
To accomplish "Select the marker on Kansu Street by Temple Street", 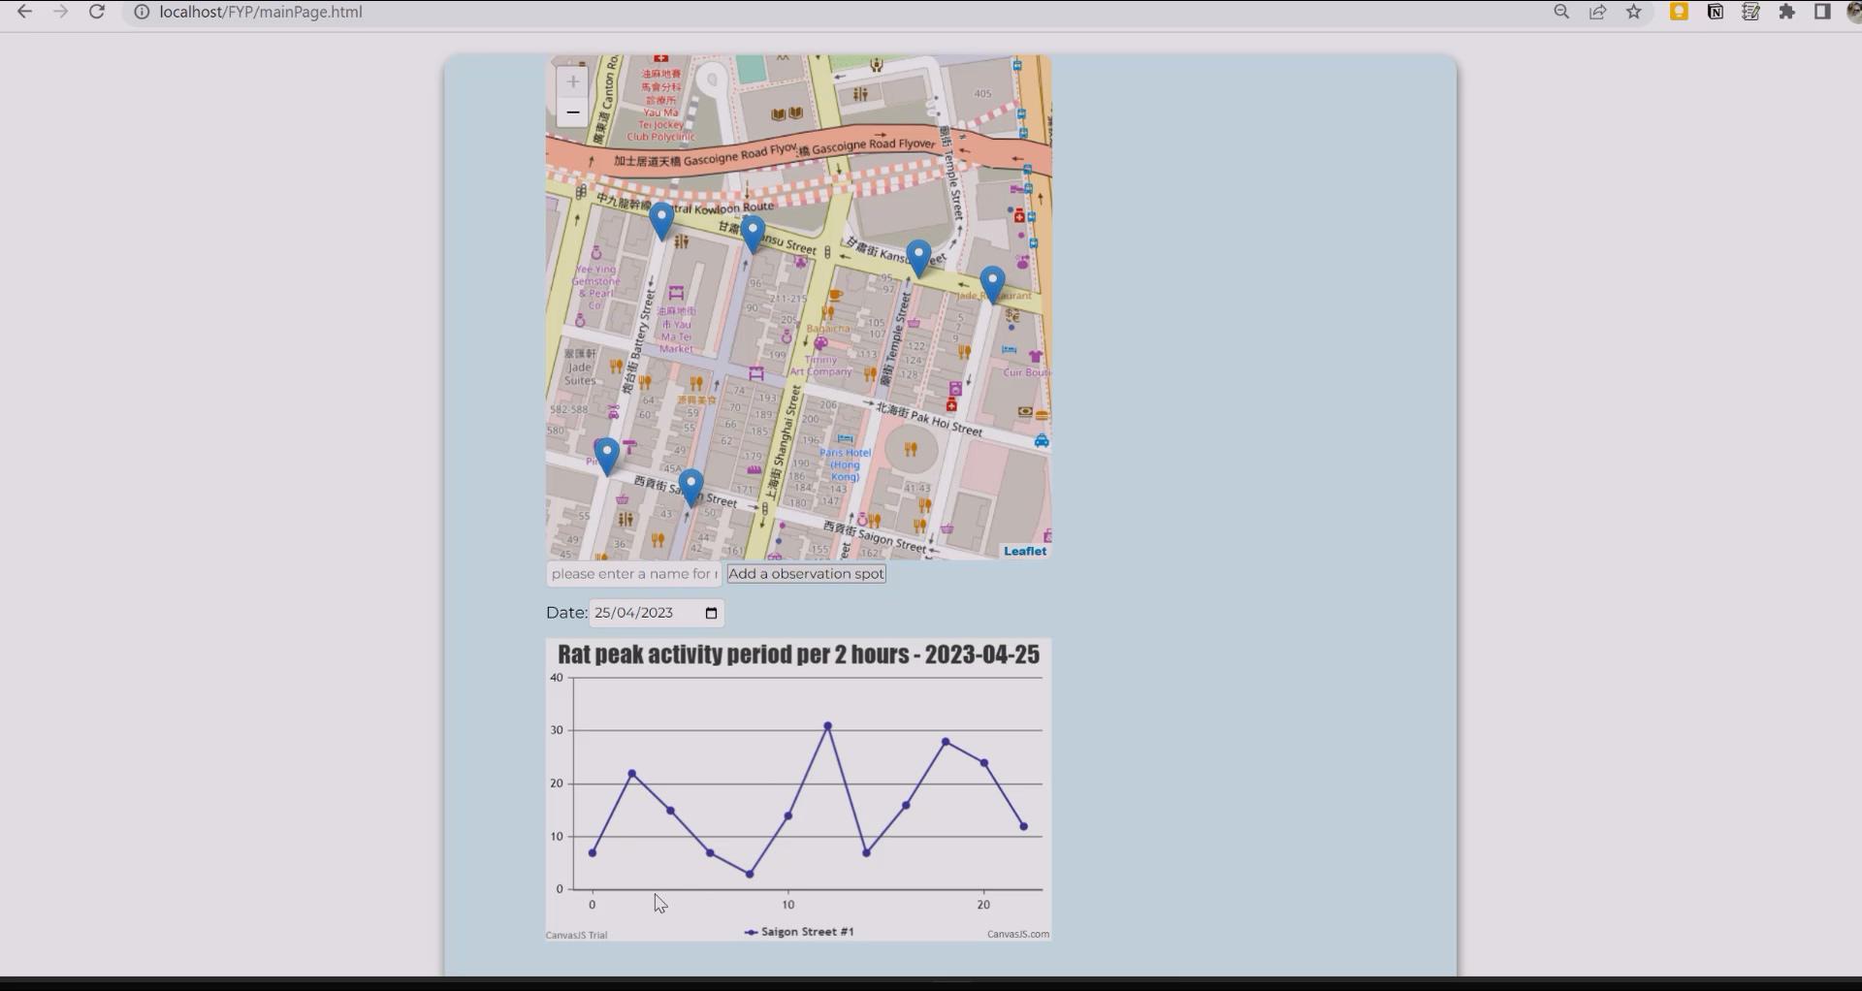I will tap(917, 258).
